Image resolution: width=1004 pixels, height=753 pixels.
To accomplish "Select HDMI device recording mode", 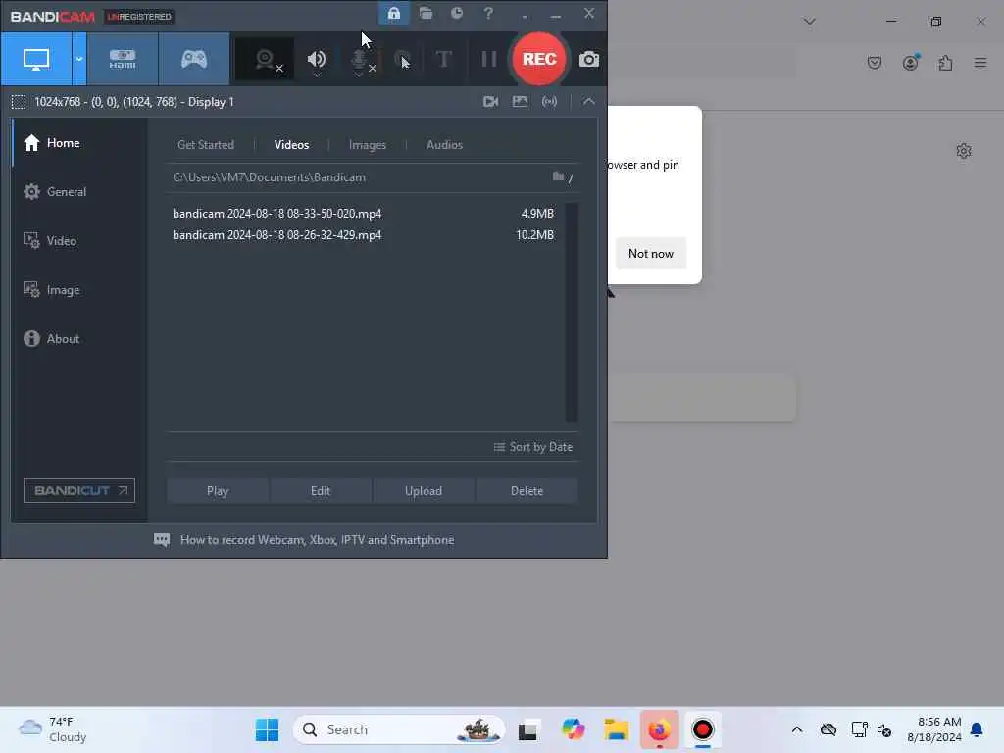I will [123, 59].
